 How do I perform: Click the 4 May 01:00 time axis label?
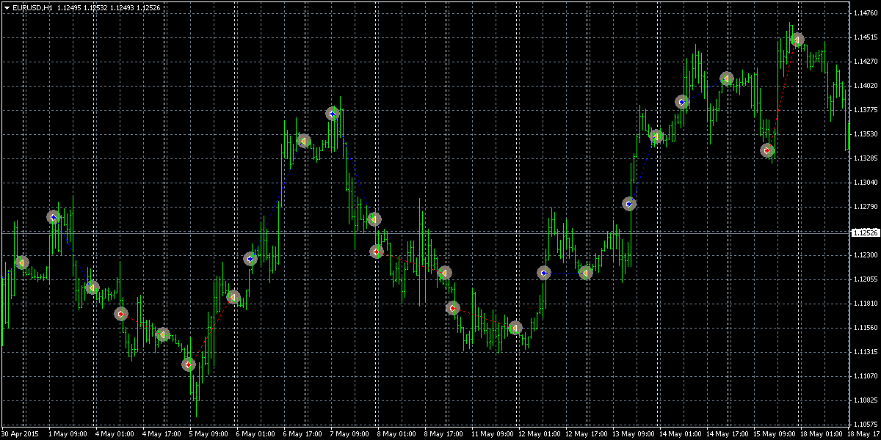coord(115,434)
